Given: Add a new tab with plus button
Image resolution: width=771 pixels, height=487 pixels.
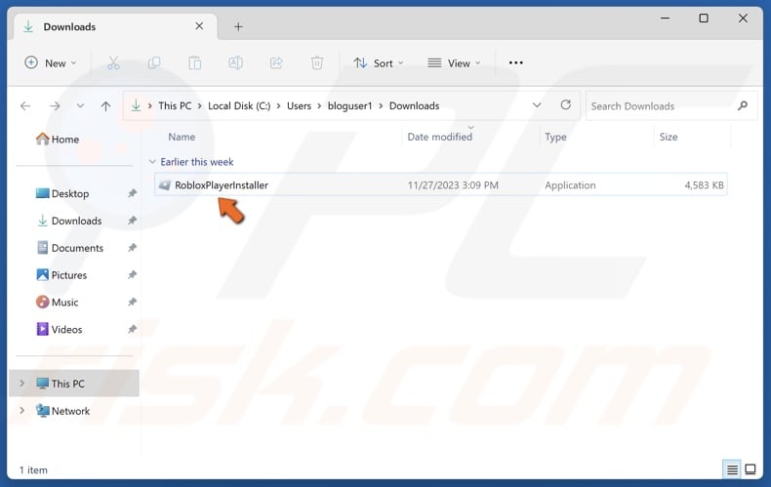Looking at the screenshot, I should coord(238,26).
